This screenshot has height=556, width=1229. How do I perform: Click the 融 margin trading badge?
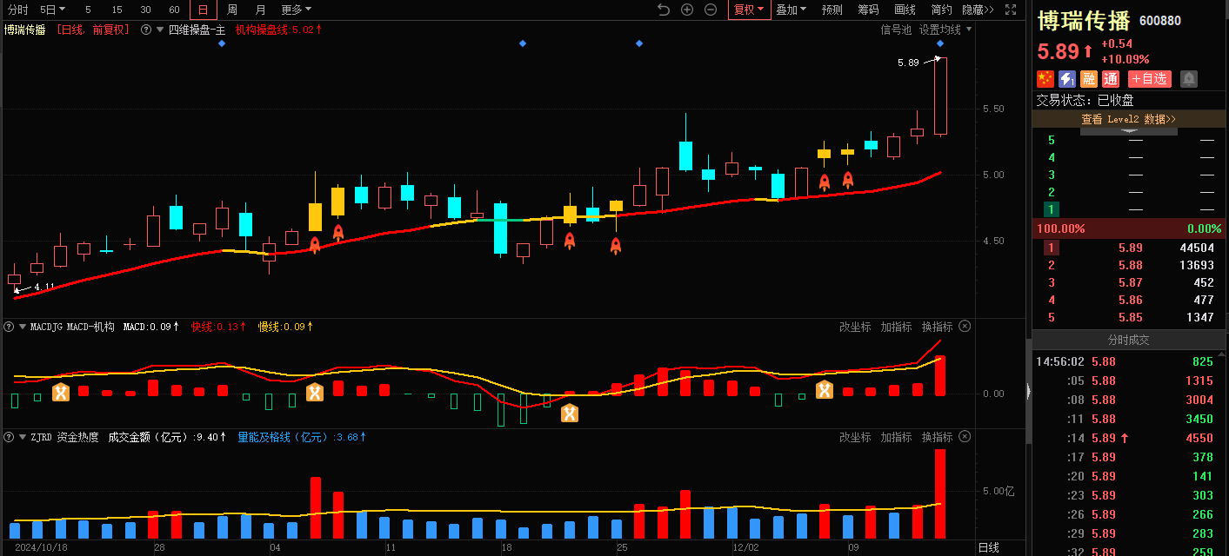(x=1089, y=79)
